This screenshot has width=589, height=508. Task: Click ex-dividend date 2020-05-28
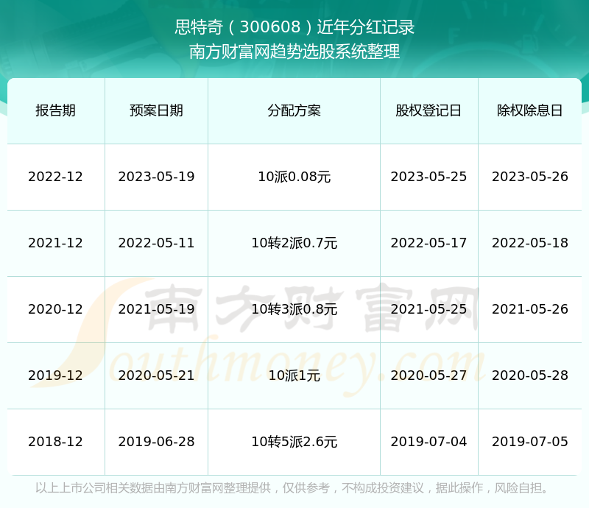(x=529, y=375)
